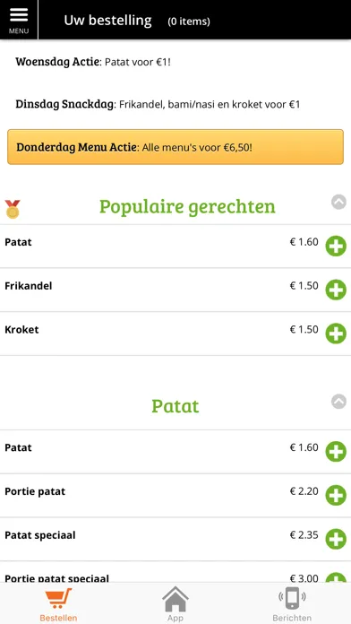The width and height of the screenshot is (351, 624).
Task: Add Kroket with green plus icon
Action: (x=336, y=334)
